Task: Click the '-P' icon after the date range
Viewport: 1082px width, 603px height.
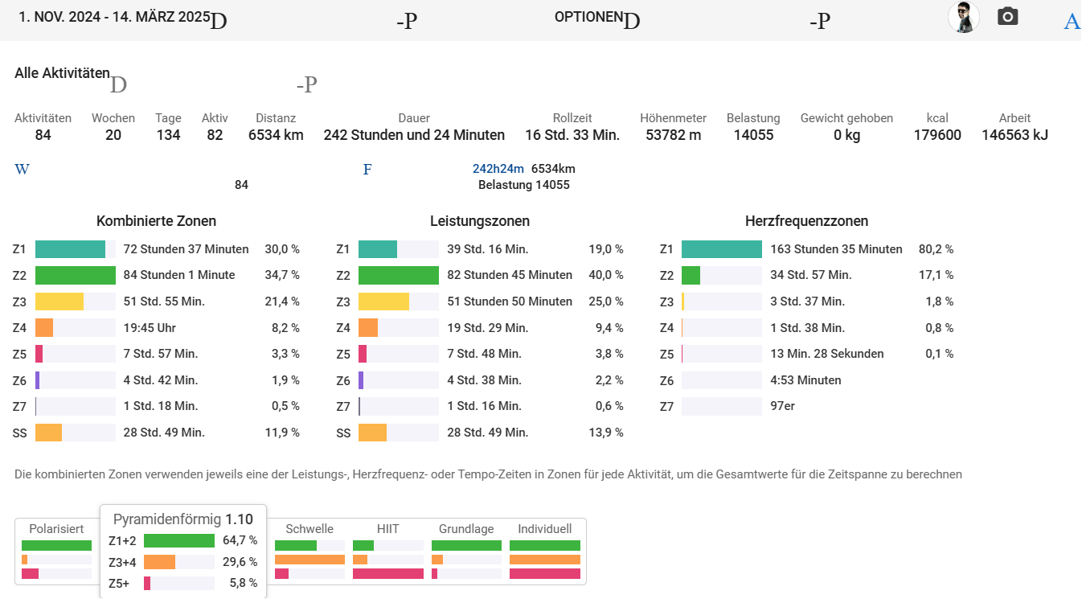Action: coord(406,22)
